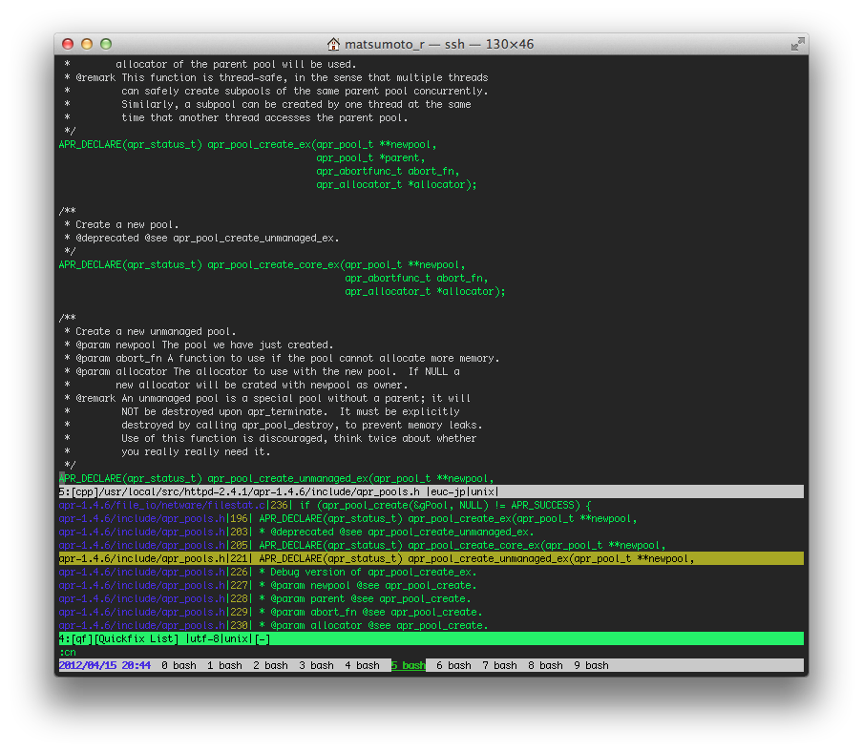Switch to screen window 0 bash

[x=179, y=665]
